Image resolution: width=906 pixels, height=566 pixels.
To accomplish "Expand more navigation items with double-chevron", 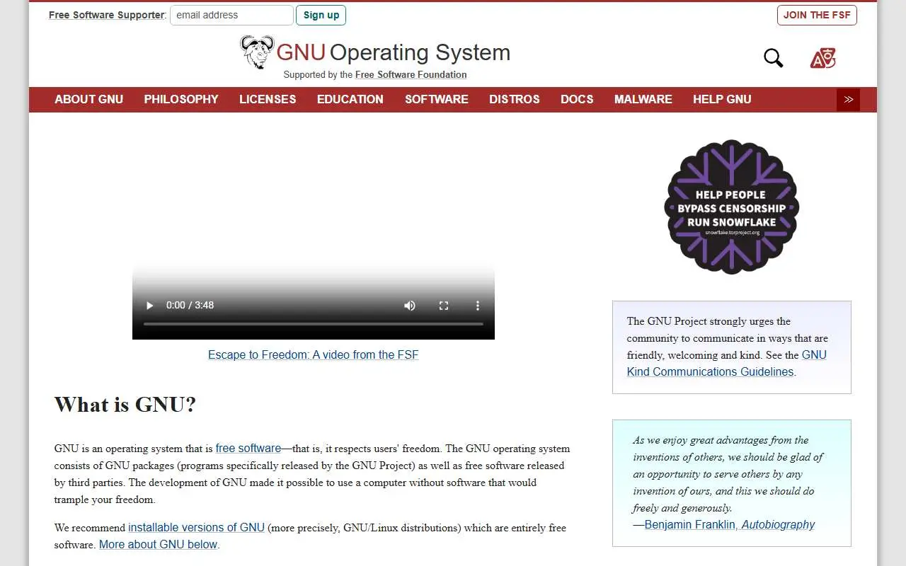I will point(848,100).
